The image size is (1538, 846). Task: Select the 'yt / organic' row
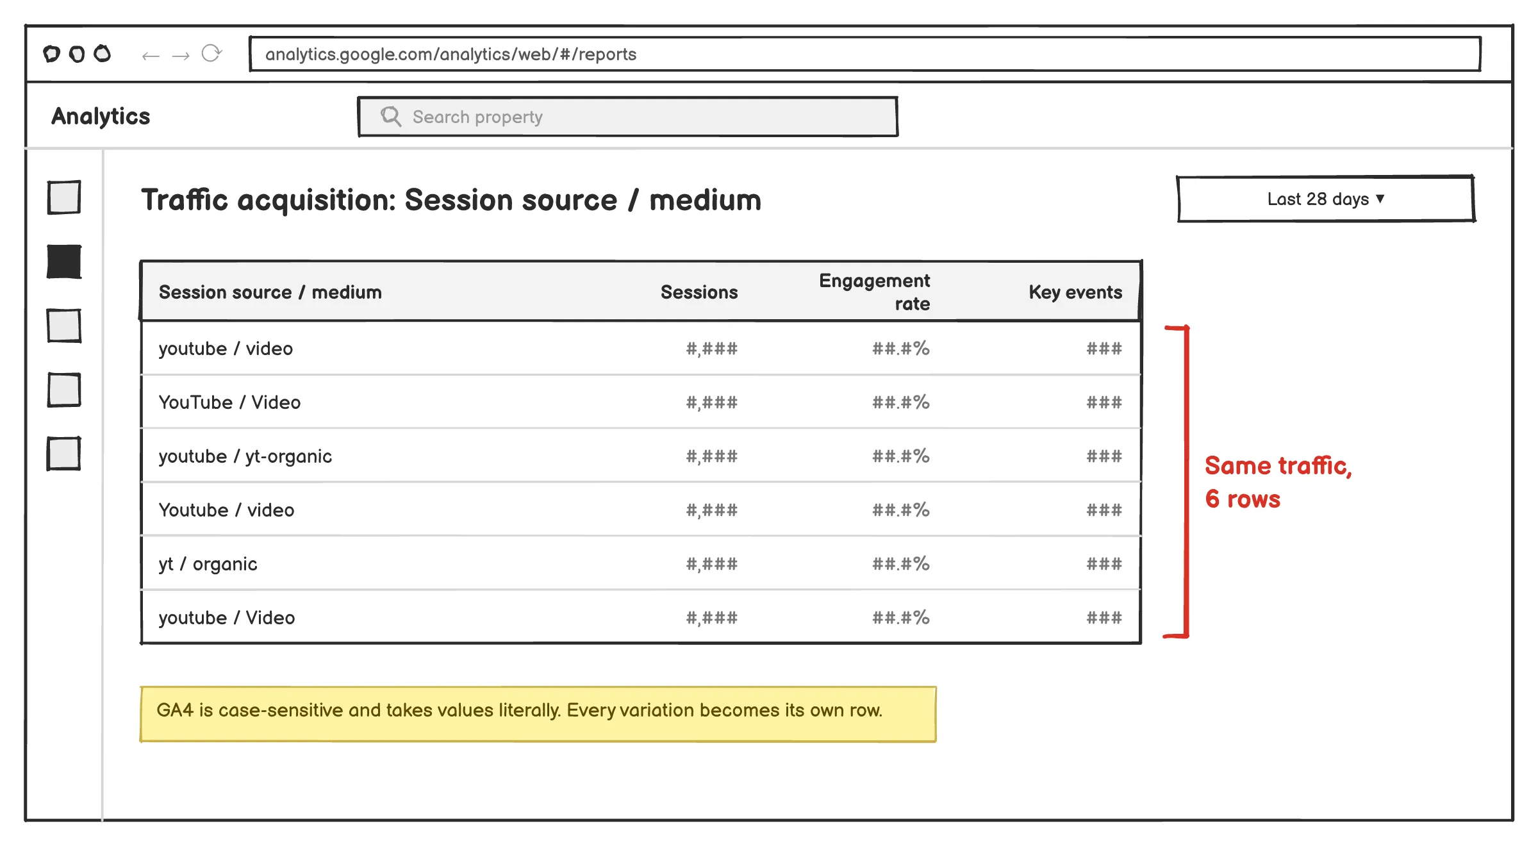point(641,564)
